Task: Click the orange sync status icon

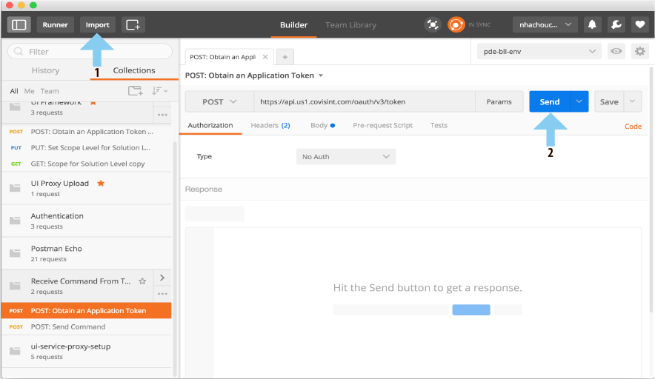Action: 456,24
